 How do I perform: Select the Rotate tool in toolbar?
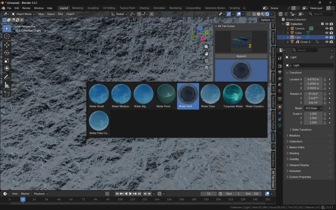7,53
